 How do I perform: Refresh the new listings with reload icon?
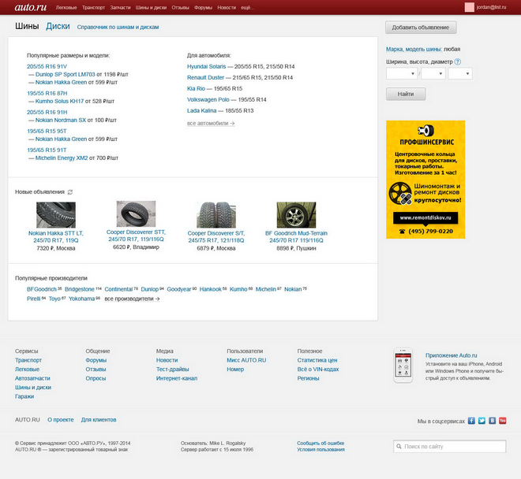point(70,192)
